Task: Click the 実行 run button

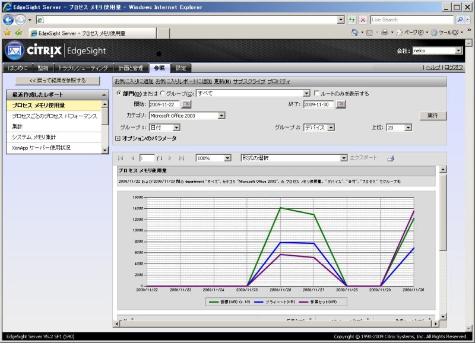Action: 433,116
